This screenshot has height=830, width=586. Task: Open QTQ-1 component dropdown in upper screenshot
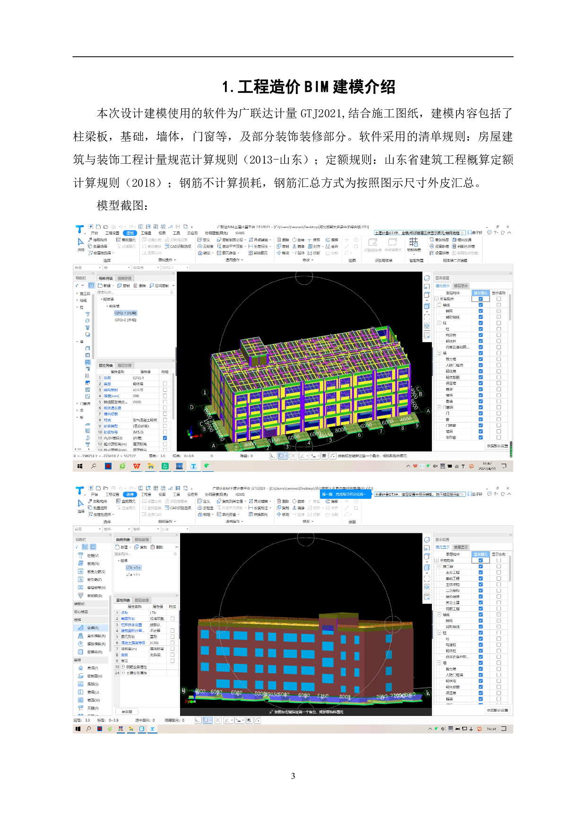point(187,268)
